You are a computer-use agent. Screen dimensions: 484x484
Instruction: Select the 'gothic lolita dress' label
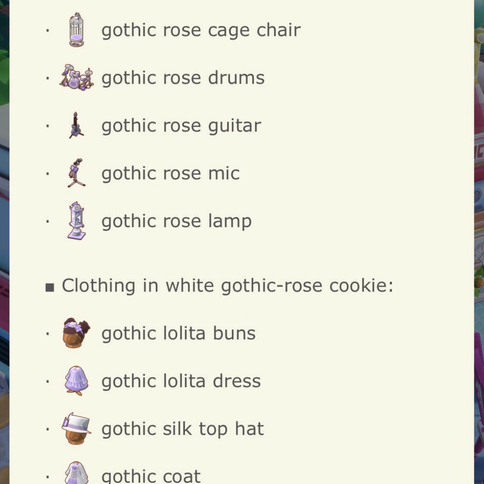pos(181,381)
